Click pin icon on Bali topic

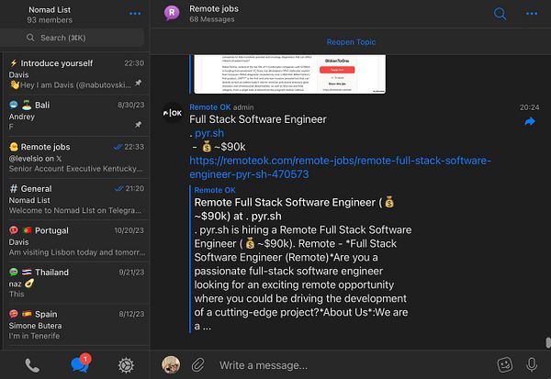pos(139,124)
